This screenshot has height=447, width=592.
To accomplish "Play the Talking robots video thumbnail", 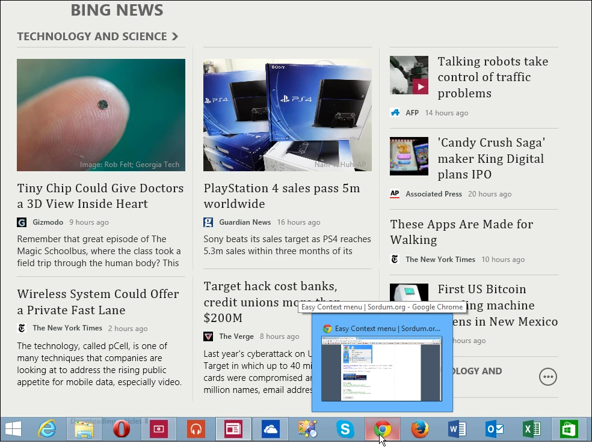I will (409, 75).
